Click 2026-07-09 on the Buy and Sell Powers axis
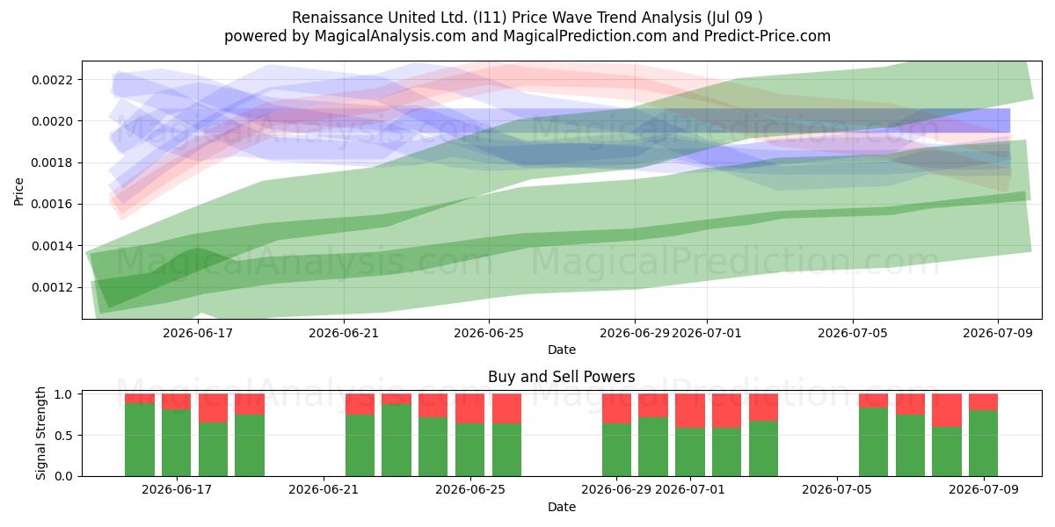 pyautogui.click(x=984, y=489)
